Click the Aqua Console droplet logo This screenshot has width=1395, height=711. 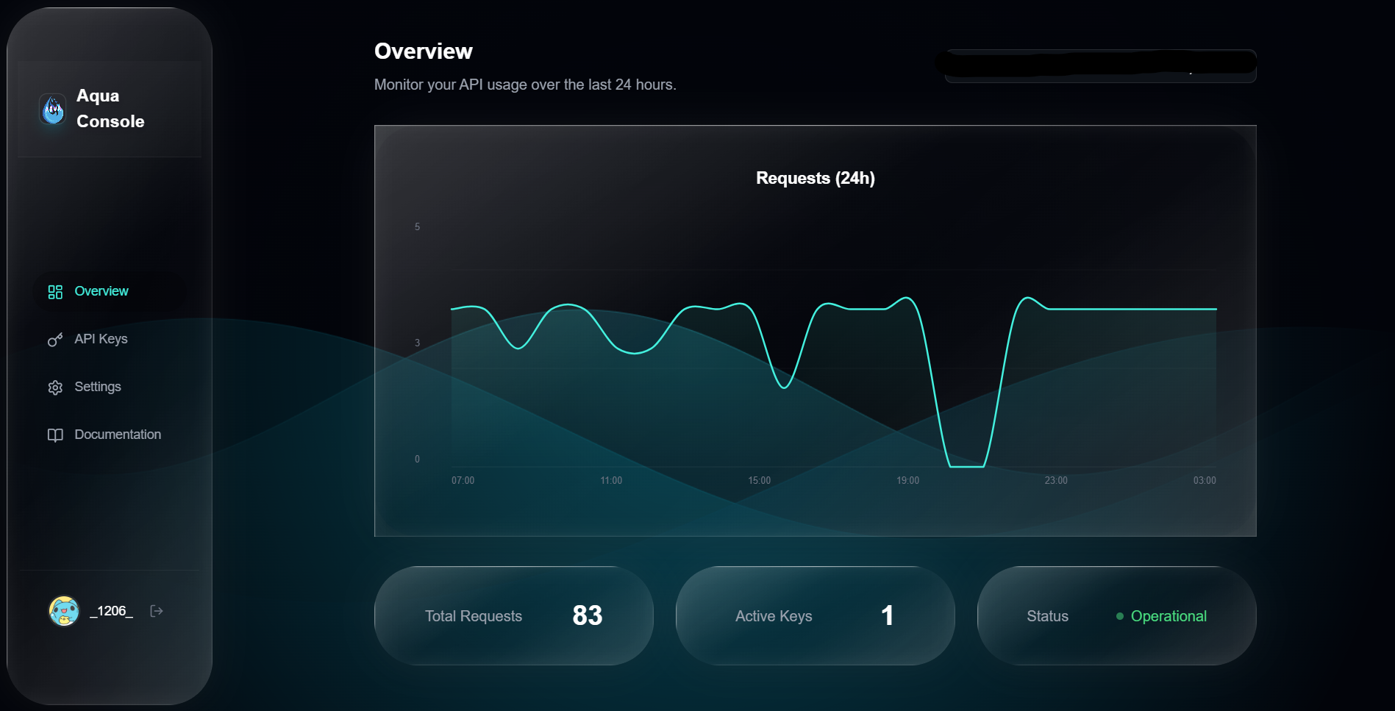pos(52,110)
